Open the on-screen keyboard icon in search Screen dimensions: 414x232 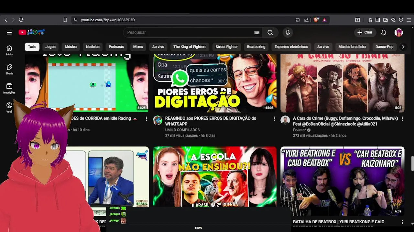click(x=257, y=32)
